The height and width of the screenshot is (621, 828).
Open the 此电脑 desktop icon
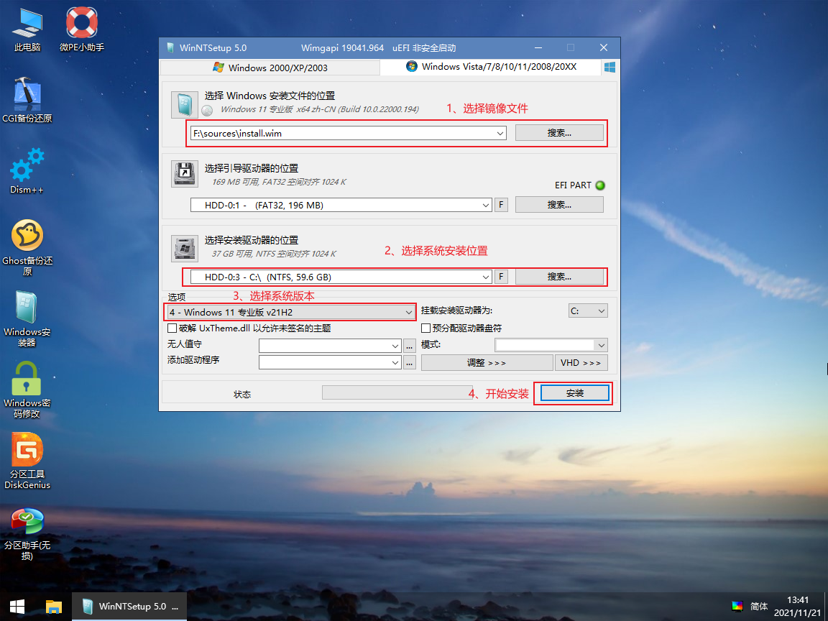[27, 29]
